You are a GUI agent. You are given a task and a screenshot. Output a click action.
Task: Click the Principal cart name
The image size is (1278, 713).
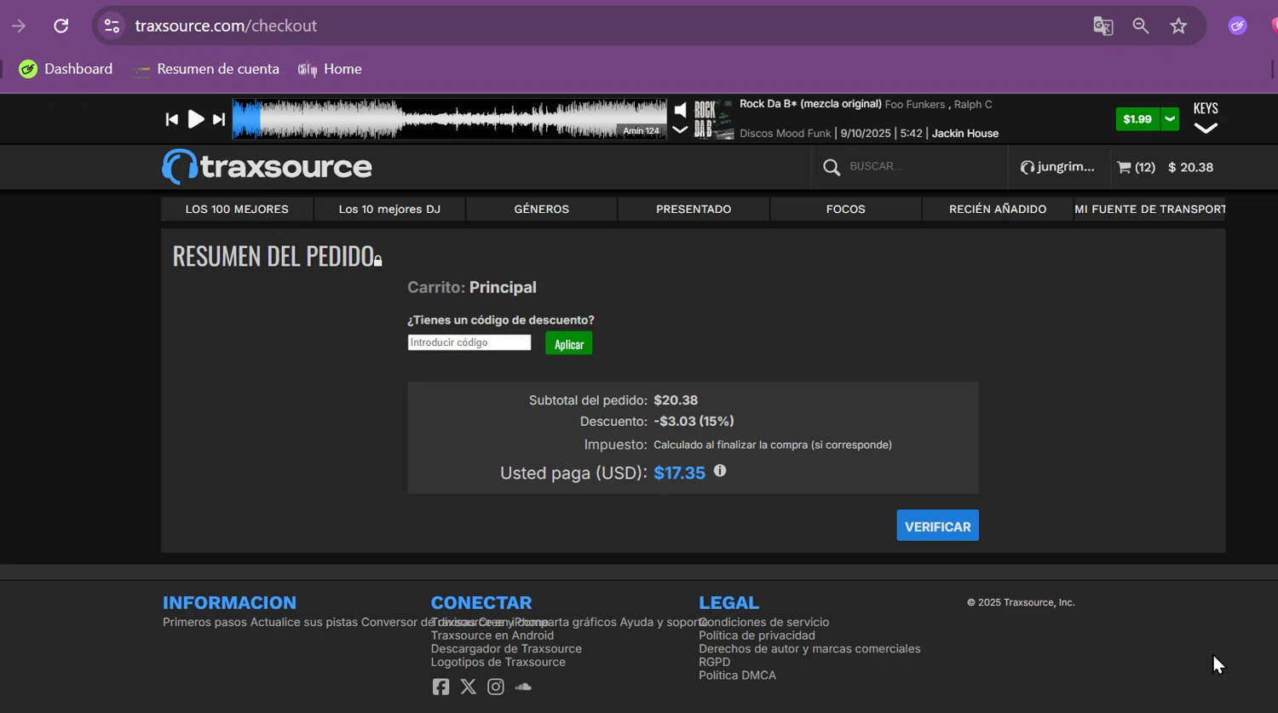(x=503, y=288)
